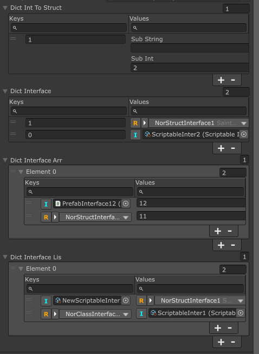Toggle the cyan I button beside ScriptableInter2
The image size is (259, 354).
pyautogui.click(x=135, y=135)
